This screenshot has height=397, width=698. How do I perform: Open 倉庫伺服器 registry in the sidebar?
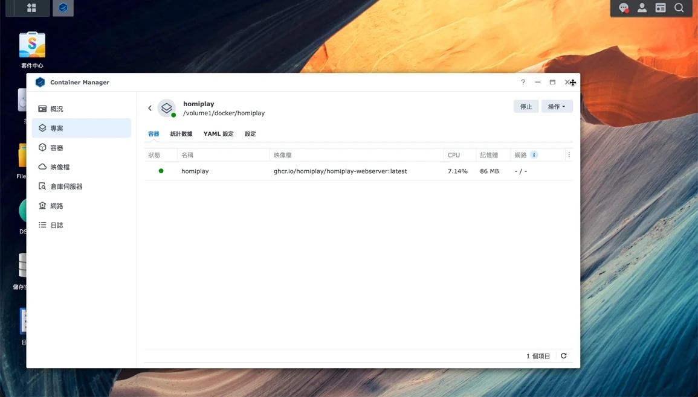(x=82, y=186)
